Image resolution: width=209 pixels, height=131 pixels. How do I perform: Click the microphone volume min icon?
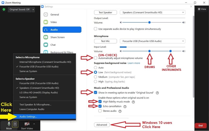(121, 51)
